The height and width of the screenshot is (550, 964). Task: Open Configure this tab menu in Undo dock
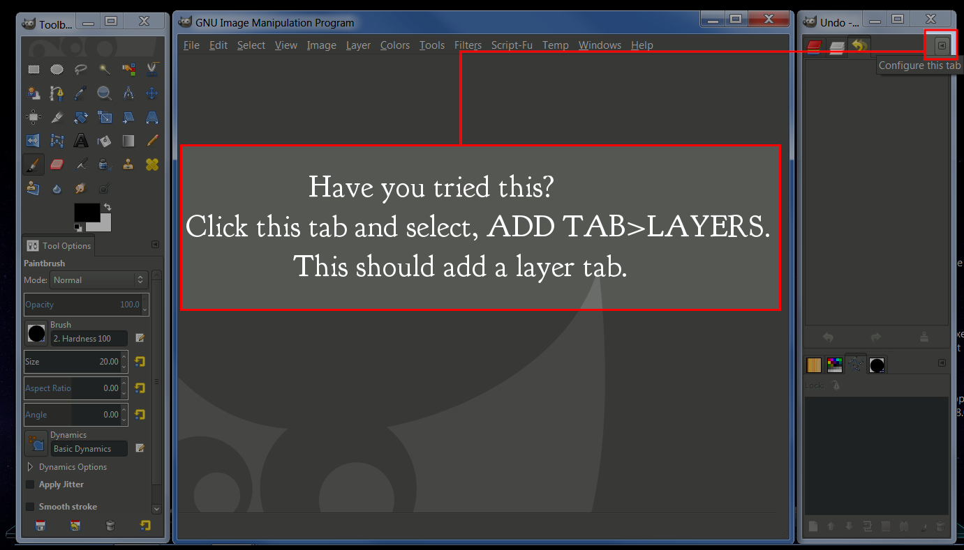tap(942, 46)
